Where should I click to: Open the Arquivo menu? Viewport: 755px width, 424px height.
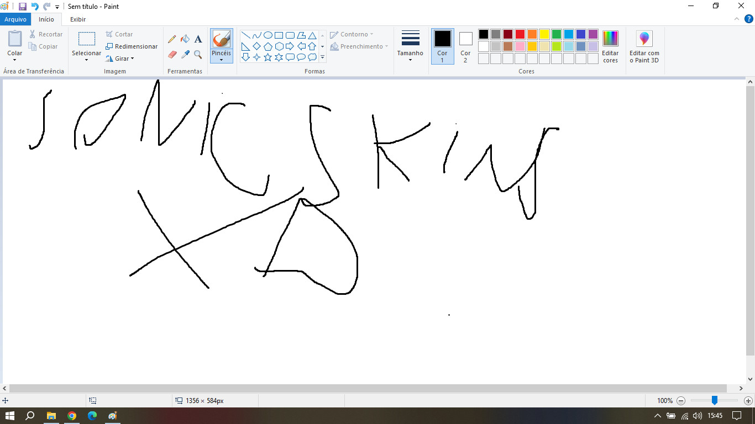(15, 19)
